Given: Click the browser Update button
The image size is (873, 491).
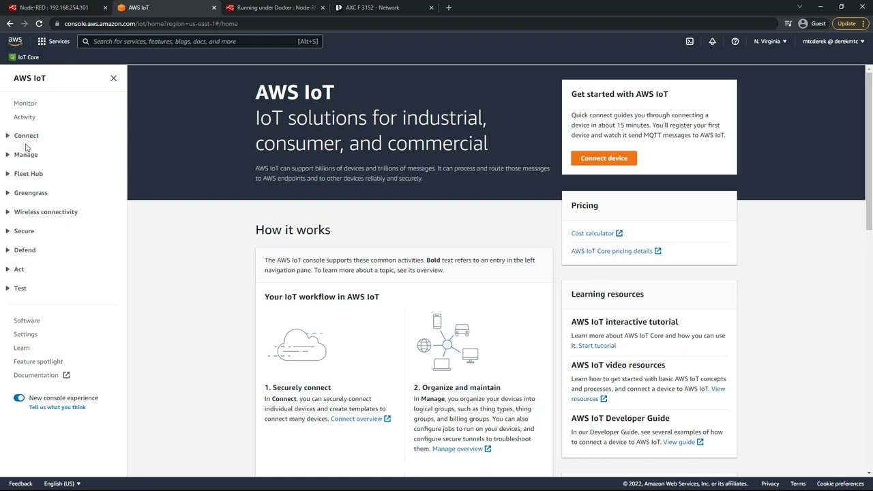Looking at the screenshot, I should click(849, 23).
